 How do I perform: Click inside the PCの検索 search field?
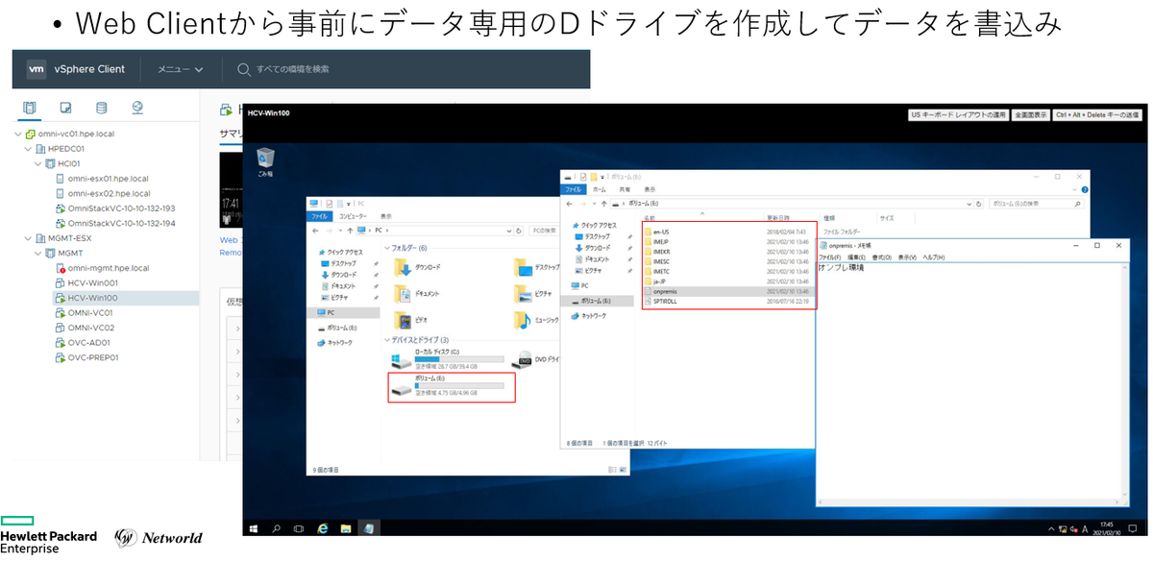tap(544, 231)
